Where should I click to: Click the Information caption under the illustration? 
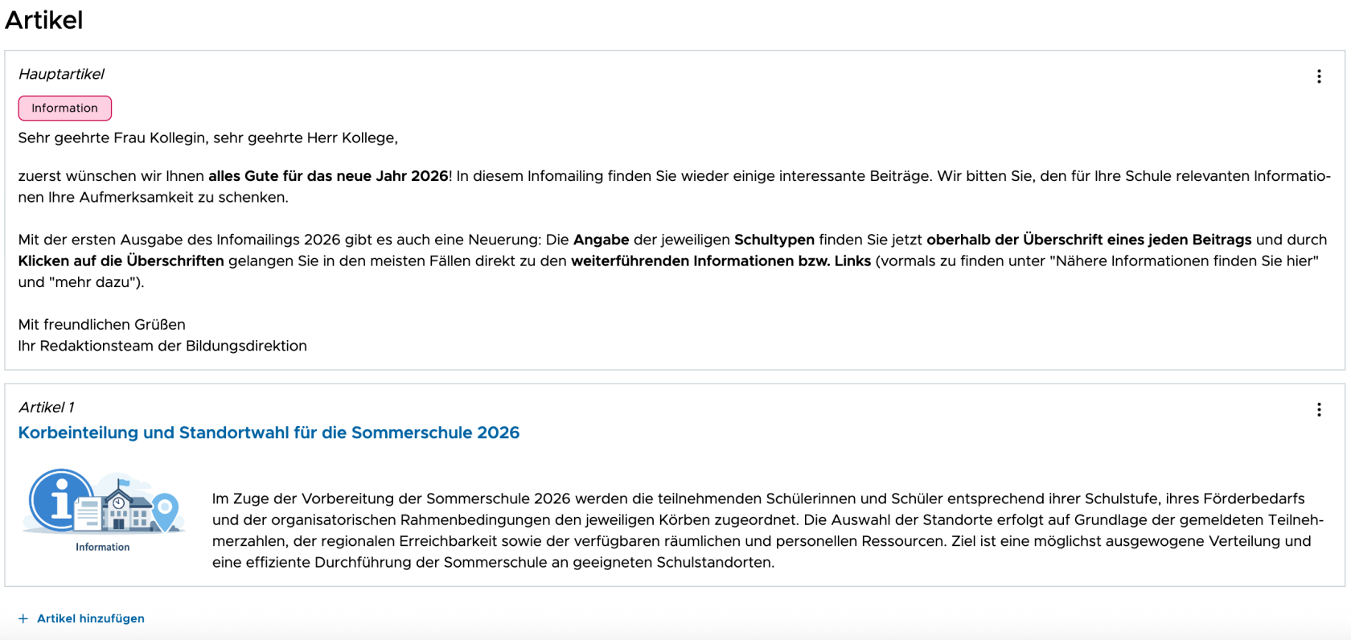click(x=103, y=547)
